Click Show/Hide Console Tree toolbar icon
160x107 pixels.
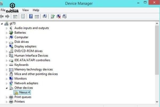tap(15, 16)
